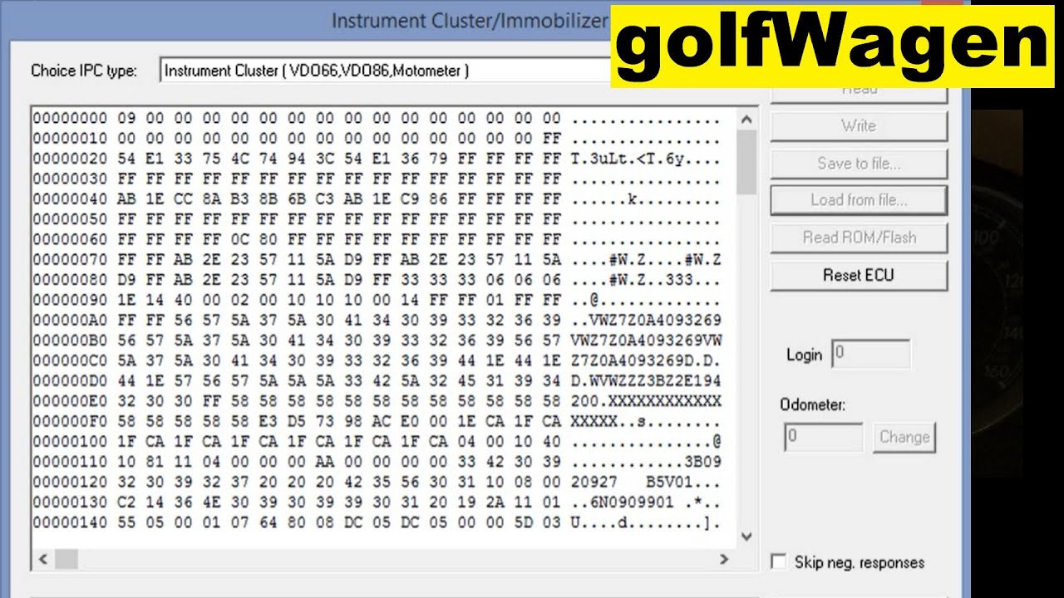The width and height of the screenshot is (1064, 598).
Task: Click the Write button
Action: click(x=859, y=126)
